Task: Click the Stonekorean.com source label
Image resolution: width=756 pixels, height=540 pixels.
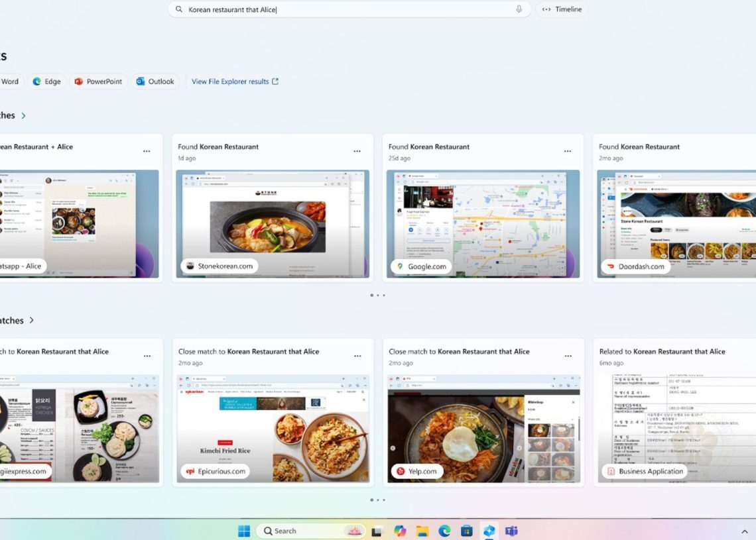Action: coord(220,266)
